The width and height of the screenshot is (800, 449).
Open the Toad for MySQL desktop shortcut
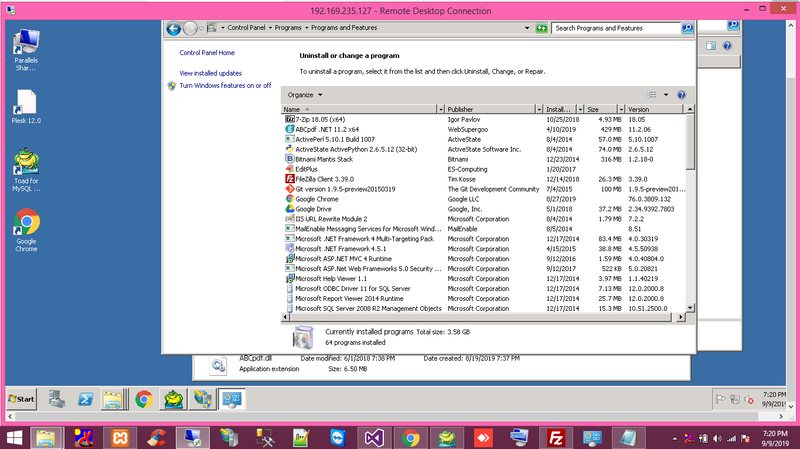coord(26,170)
